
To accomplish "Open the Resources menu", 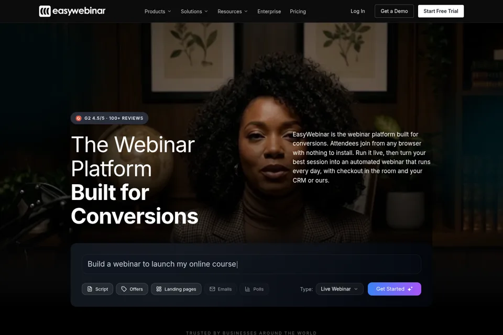I will (x=233, y=11).
